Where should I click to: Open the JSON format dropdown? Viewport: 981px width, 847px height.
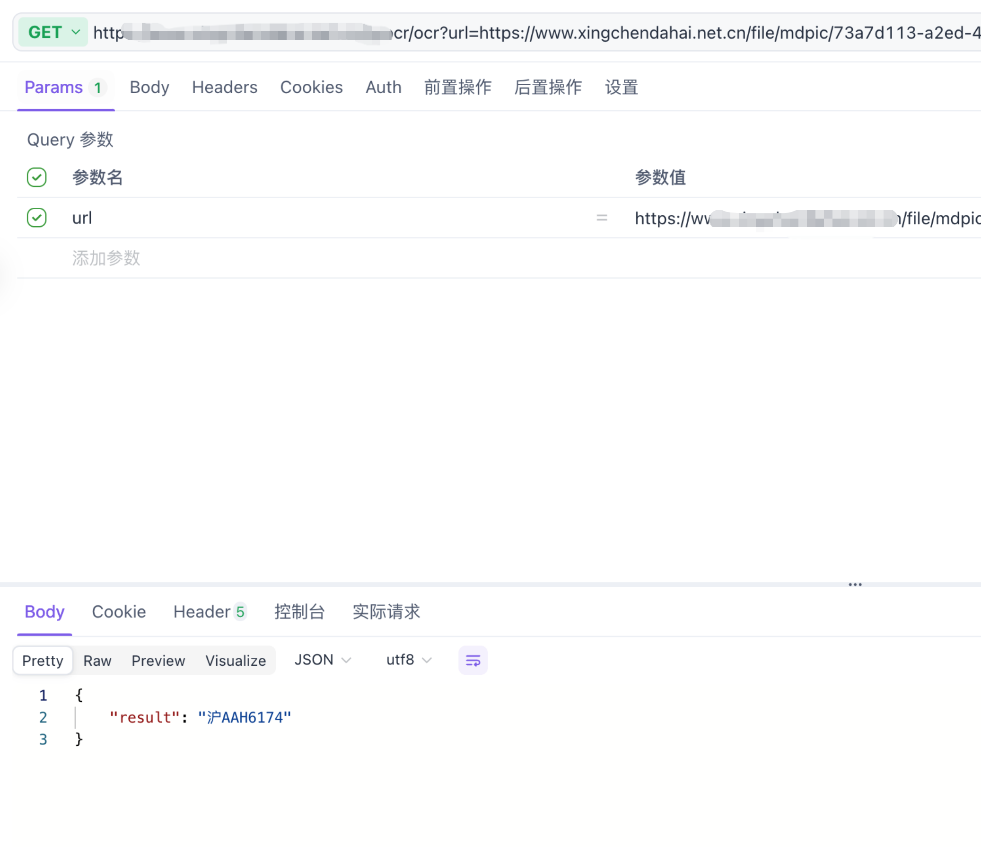pos(322,660)
